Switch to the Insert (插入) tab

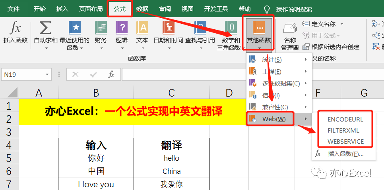pos(62,9)
